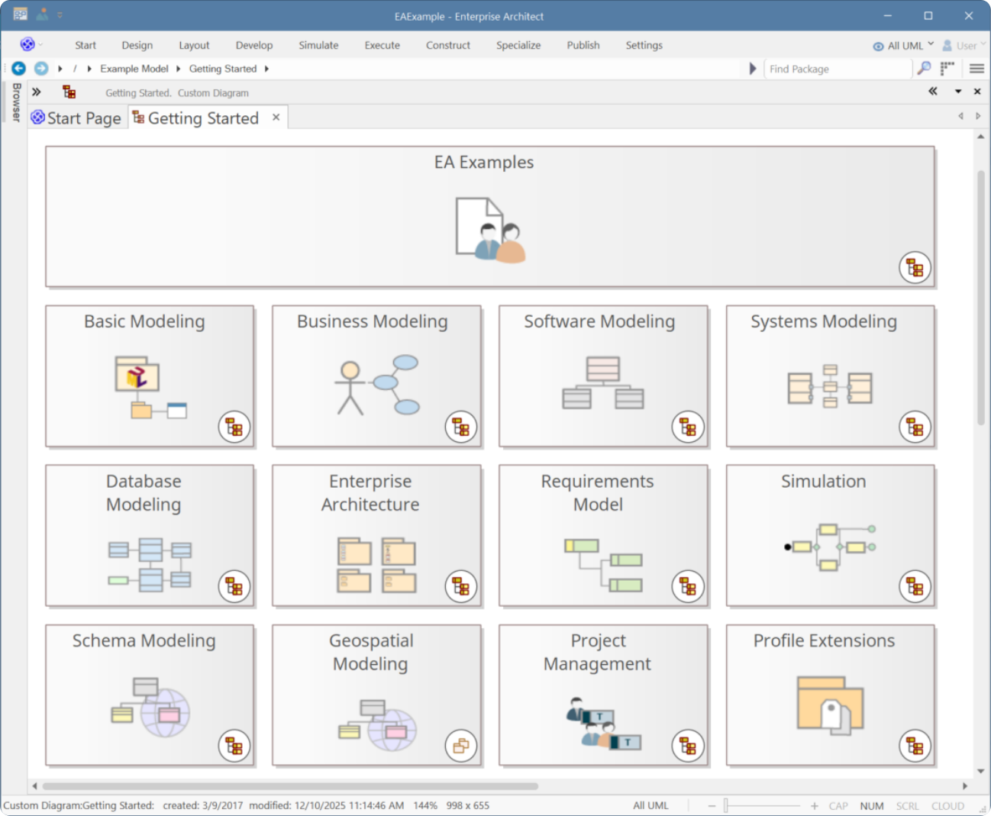Screen dimensions: 991x816
Task: Click the horizontal scrollbar
Action: tap(290, 785)
